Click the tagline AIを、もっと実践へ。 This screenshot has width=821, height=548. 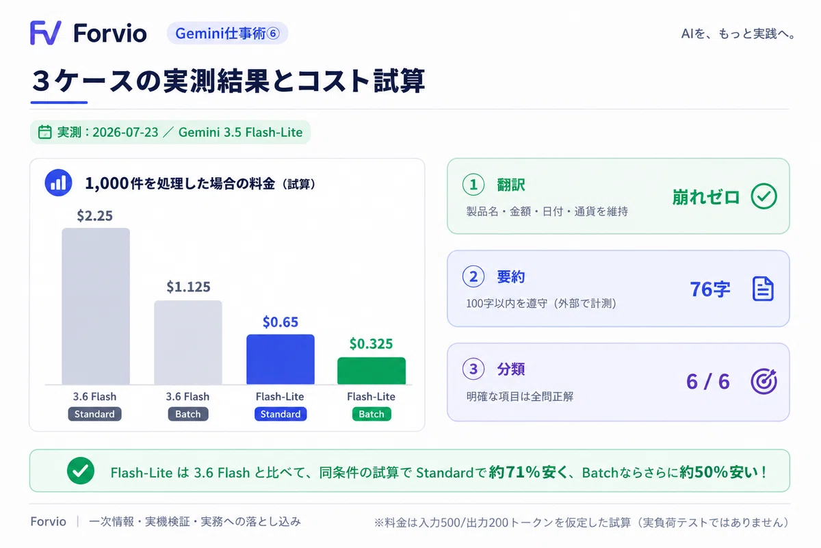pyautogui.click(x=738, y=34)
